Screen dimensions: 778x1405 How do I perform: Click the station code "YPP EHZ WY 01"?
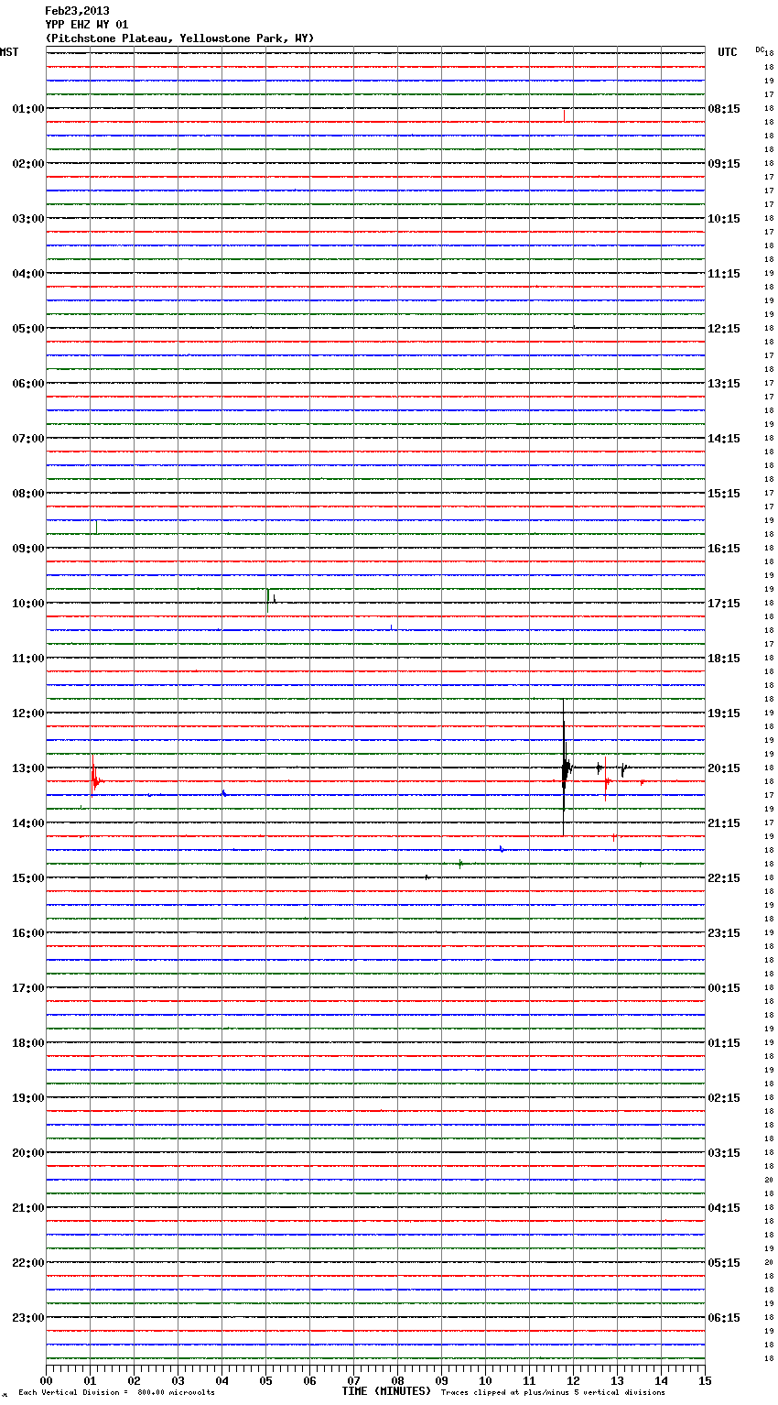[86, 25]
